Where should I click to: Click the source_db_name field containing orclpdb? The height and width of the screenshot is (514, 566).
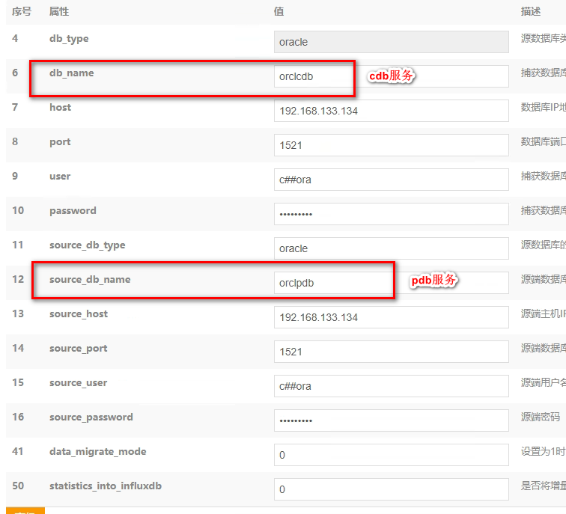(x=332, y=283)
